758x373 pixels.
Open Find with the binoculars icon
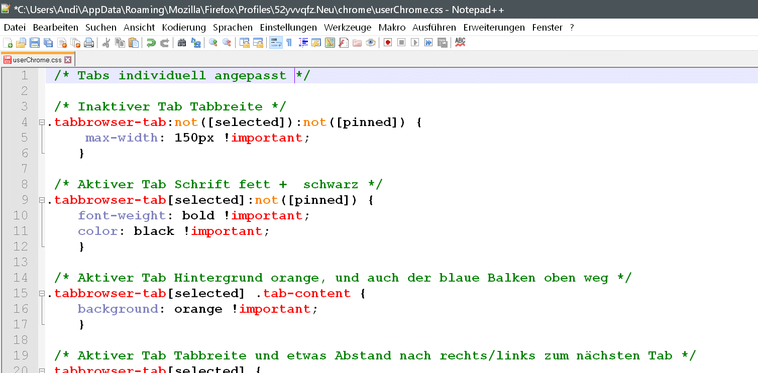pos(182,43)
